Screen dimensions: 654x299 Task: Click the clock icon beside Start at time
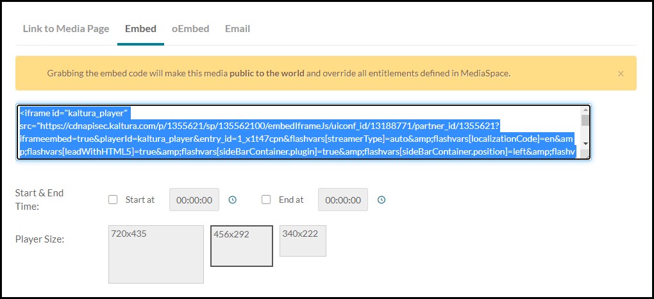233,200
